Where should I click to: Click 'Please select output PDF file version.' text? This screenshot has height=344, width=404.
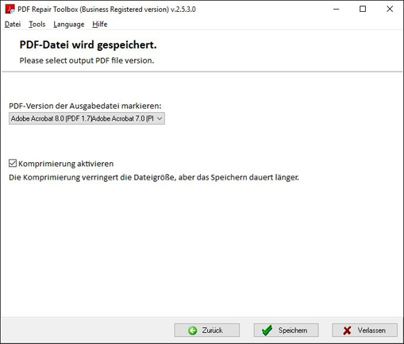[x=87, y=60]
